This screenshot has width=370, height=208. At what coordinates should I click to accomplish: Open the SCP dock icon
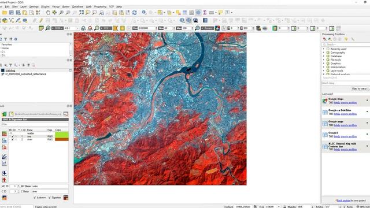pyautogui.click(x=41, y=28)
